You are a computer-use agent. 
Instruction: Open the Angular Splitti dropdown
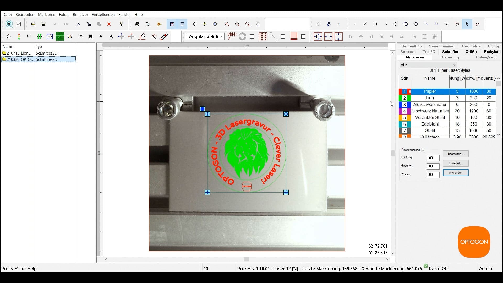205,36
